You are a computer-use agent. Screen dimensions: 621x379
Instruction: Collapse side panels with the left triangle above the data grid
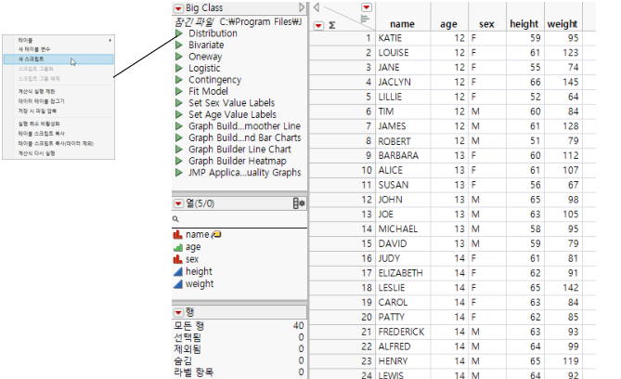[x=317, y=7]
